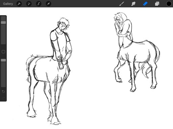Click the opacity slider handle
The height and width of the screenshot is (129, 173).
click(x=3, y=60)
